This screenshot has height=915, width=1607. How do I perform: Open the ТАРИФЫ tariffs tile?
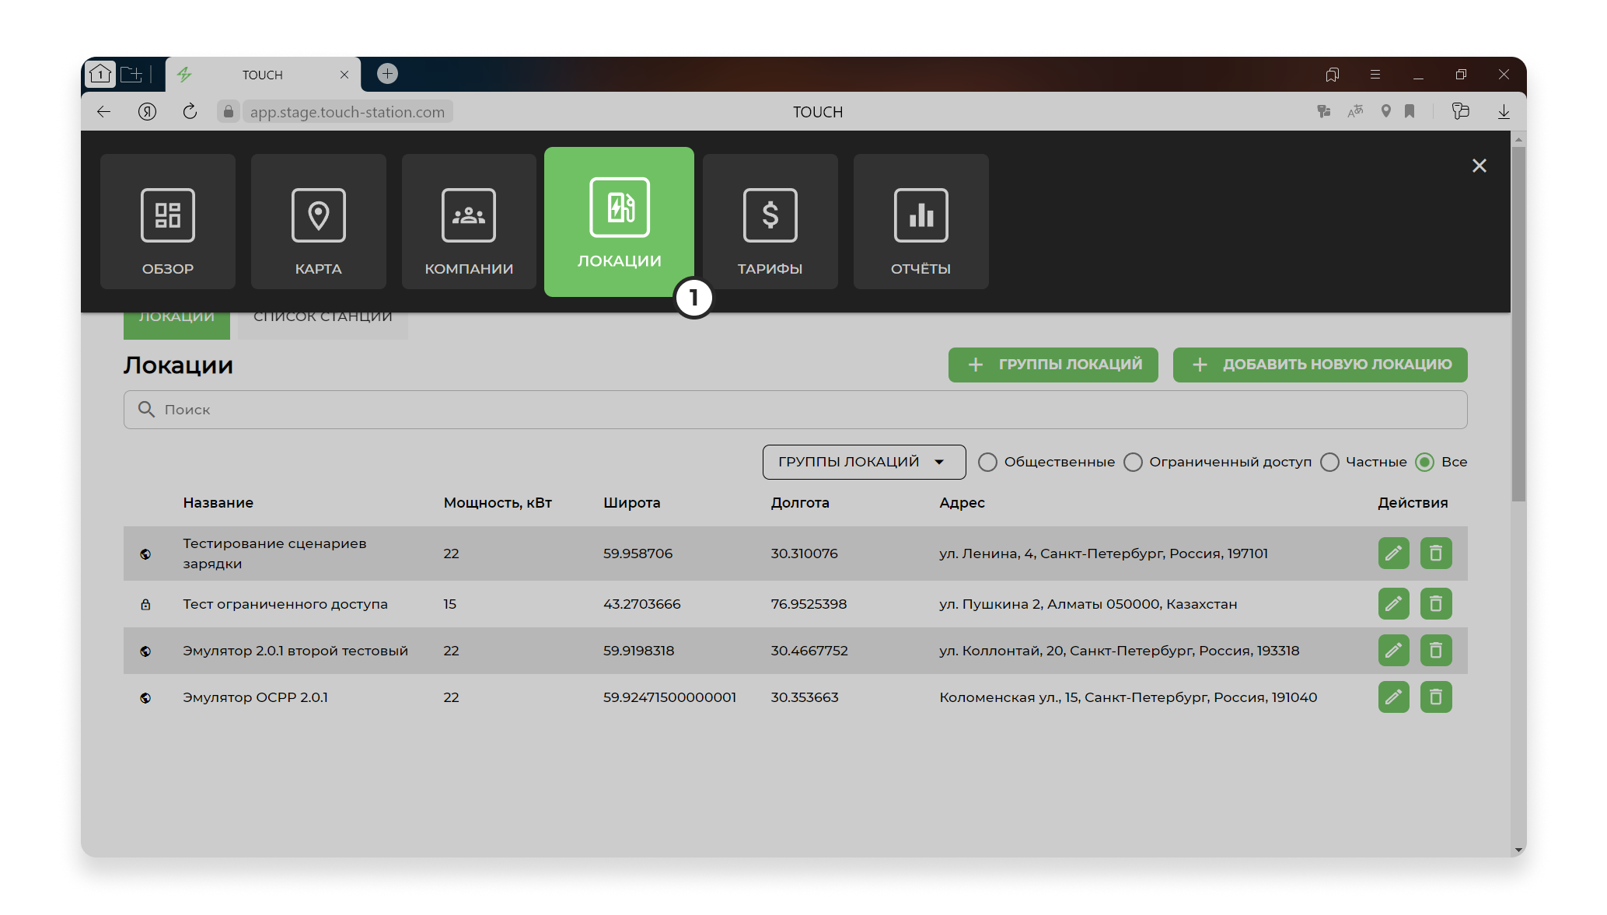click(x=770, y=222)
